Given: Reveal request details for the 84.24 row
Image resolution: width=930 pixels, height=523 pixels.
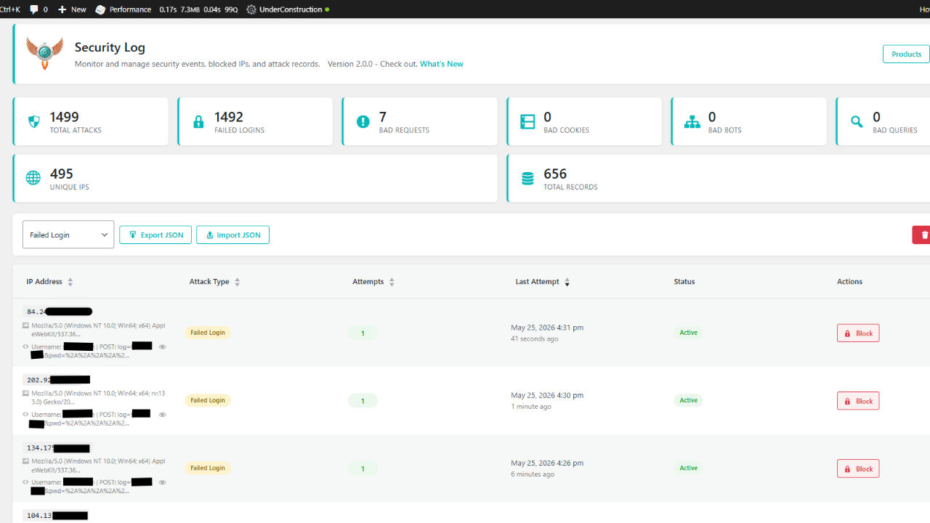Looking at the screenshot, I should [163, 347].
